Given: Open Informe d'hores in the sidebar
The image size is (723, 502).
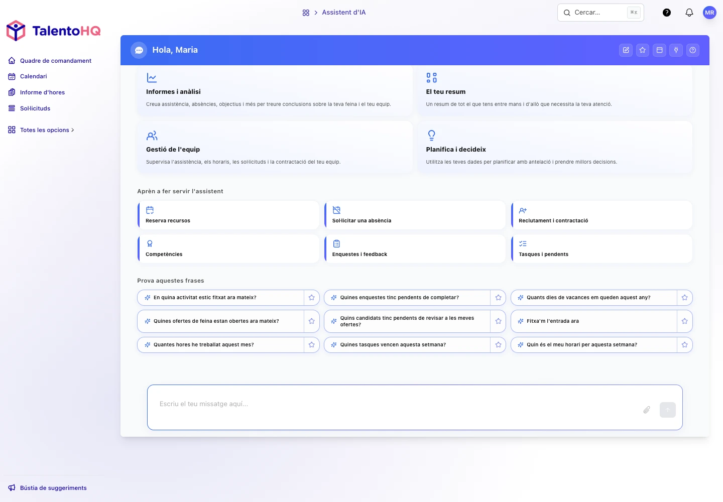Looking at the screenshot, I should point(37,92).
